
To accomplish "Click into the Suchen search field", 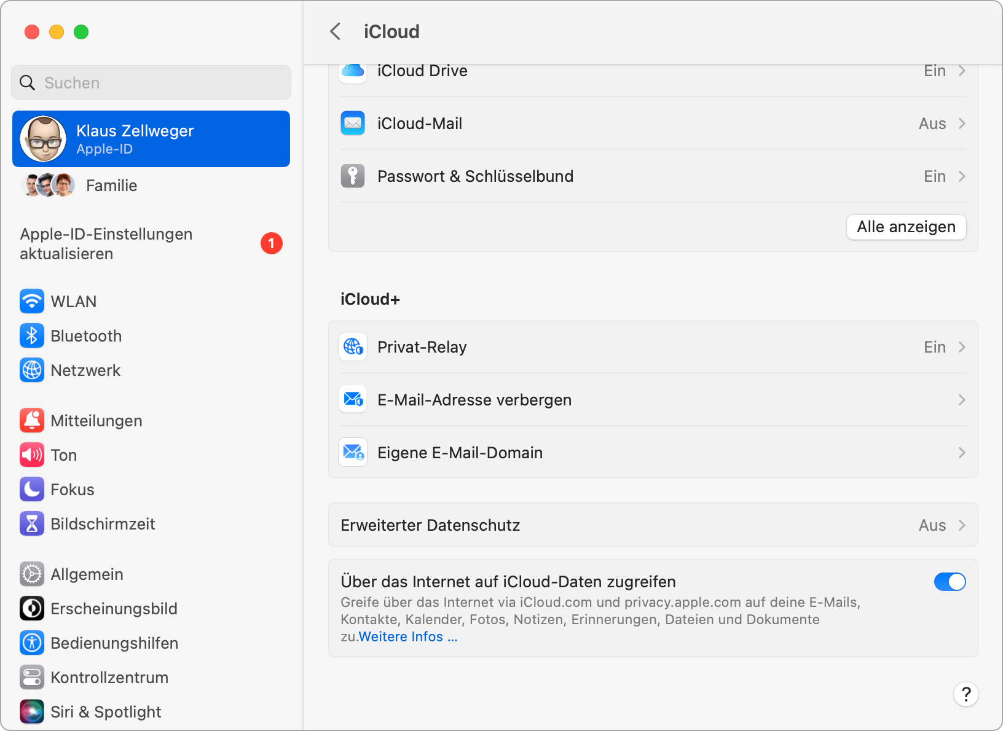I will (x=151, y=82).
